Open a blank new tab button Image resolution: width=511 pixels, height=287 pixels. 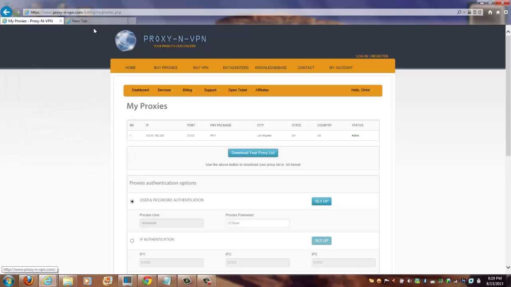(x=132, y=21)
